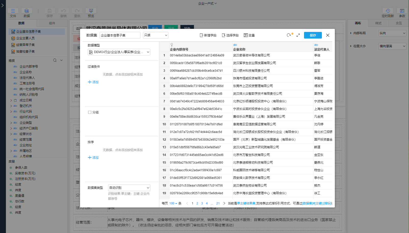
Task: Open the 只读 mode dropdown
Action: pyautogui.click(x=155, y=35)
